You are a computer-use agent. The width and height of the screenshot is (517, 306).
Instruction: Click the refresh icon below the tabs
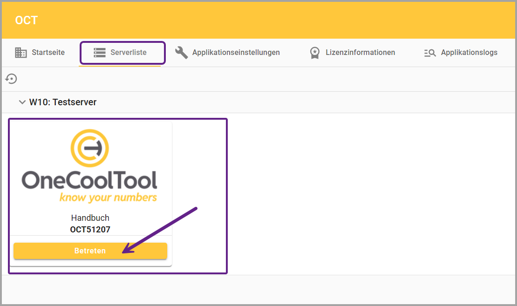pos(11,79)
